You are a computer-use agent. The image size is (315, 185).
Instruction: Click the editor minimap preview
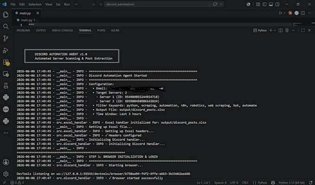[297, 24]
